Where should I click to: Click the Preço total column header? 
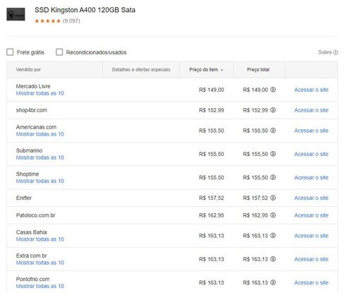(x=258, y=70)
